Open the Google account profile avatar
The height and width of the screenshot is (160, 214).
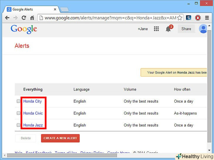(203, 29)
